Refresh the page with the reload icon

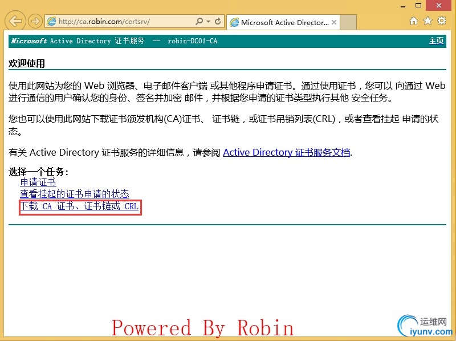coord(218,21)
